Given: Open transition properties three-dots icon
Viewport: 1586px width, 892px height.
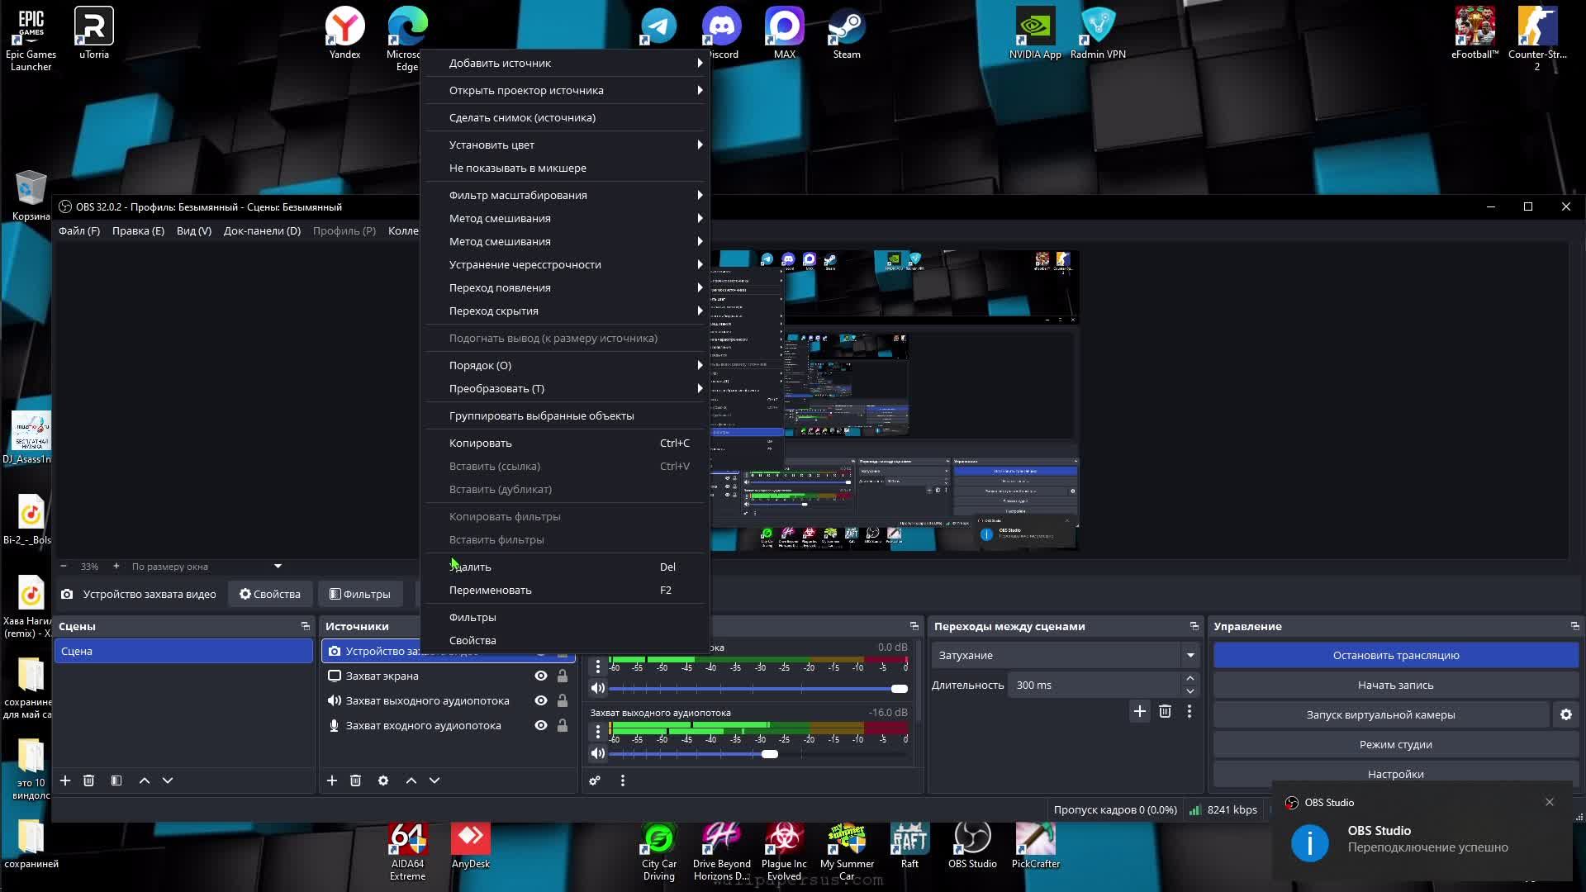Looking at the screenshot, I should (x=1189, y=711).
